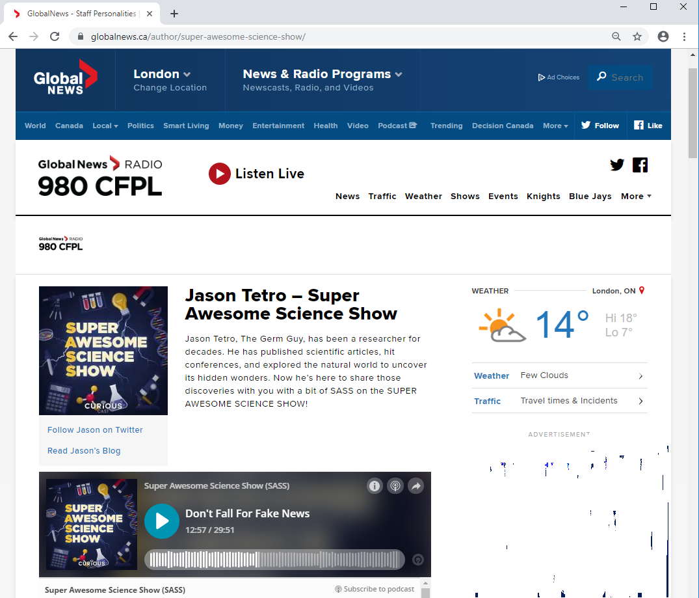Click the red location pin next to London, ON
Screen dimensions: 699x598
pyautogui.click(x=642, y=290)
